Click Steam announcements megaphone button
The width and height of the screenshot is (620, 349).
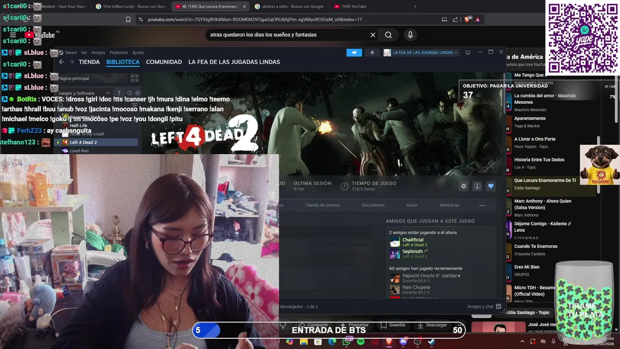354,52
